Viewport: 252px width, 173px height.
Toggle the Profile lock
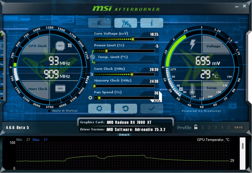click(196, 127)
